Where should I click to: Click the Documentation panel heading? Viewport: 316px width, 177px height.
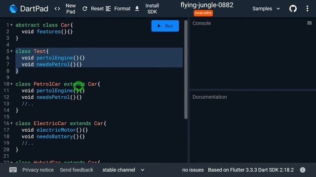(x=209, y=97)
